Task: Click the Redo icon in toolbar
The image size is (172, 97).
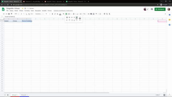Action: pyautogui.click(x=6, y=14)
